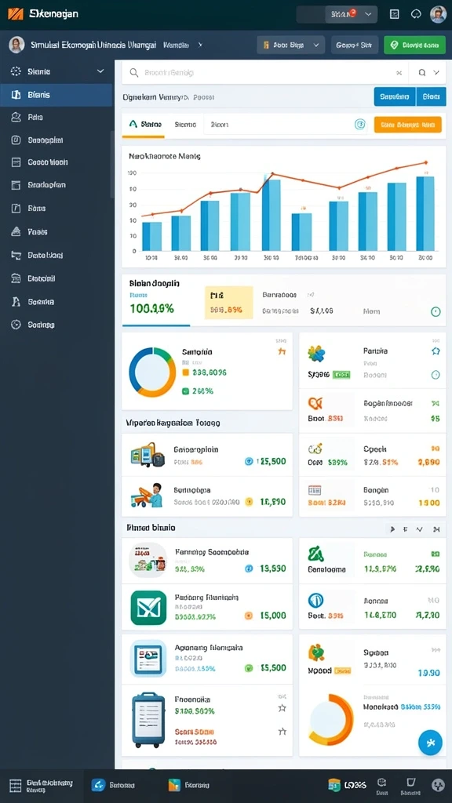Click the teal circle icon beside the orange button
452x803 pixels.
coord(360,125)
